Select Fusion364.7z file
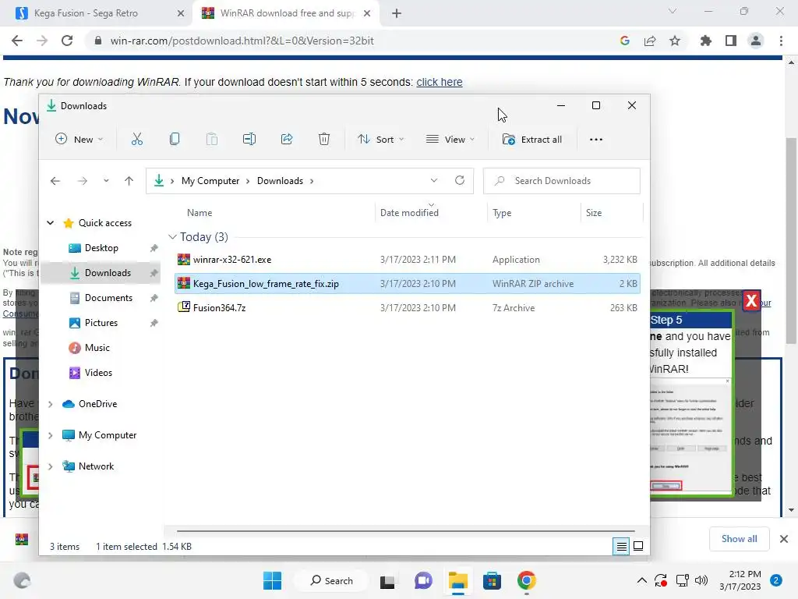Viewport: 798px width, 599px height. pyautogui.click(x=407, y=307)
